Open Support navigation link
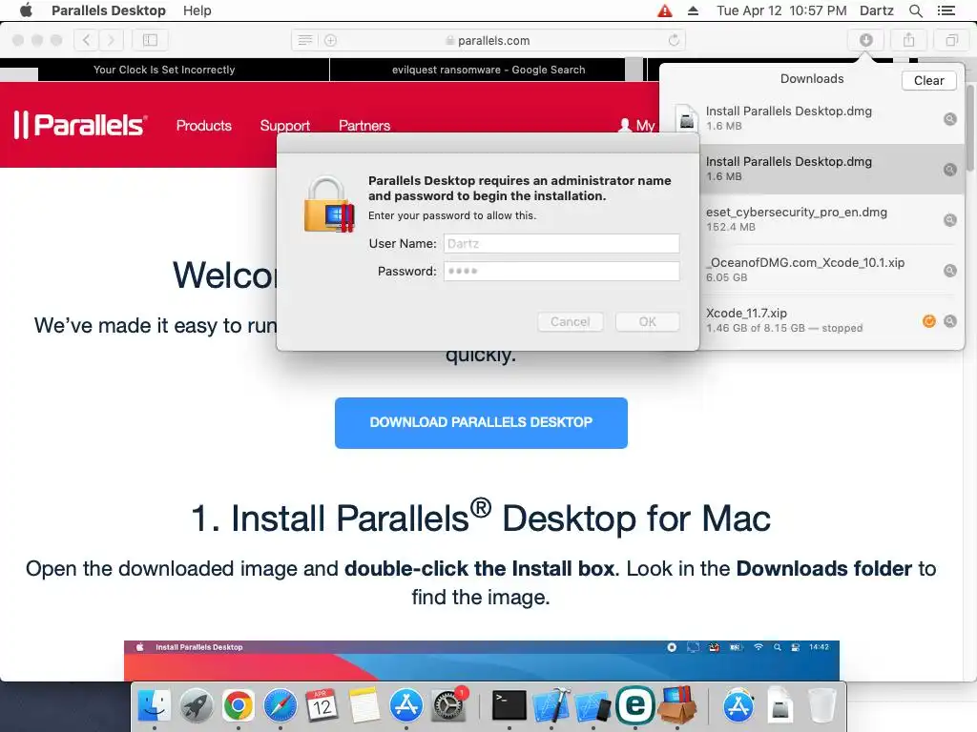Viewport: 977px width, 732px height. pos(284,126)
